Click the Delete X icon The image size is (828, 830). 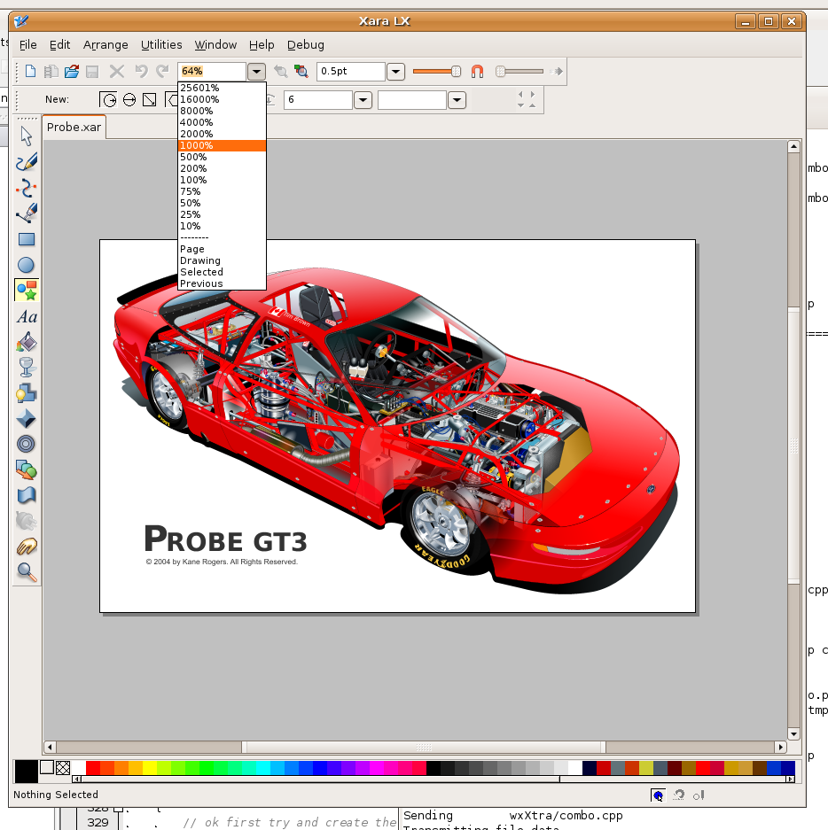116,71
